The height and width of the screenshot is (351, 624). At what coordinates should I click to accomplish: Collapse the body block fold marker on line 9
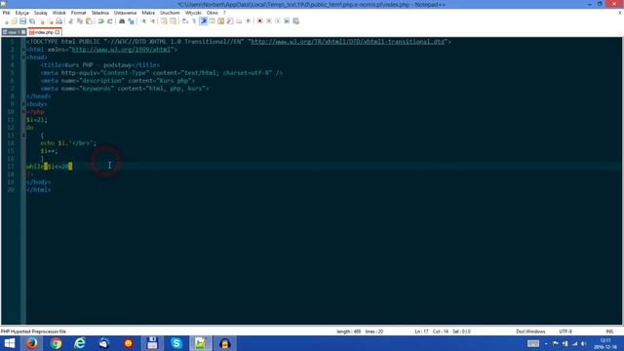tap(23, 104)
